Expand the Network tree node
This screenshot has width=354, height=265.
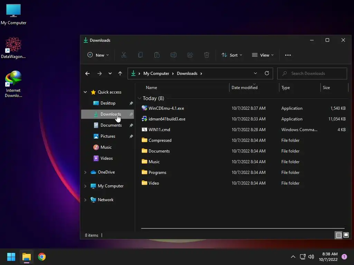(x=85, y=200)
